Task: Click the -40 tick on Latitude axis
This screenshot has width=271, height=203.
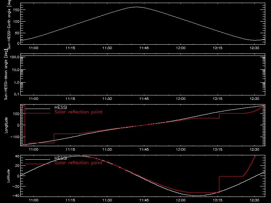Action: click(x=16, y=196)
